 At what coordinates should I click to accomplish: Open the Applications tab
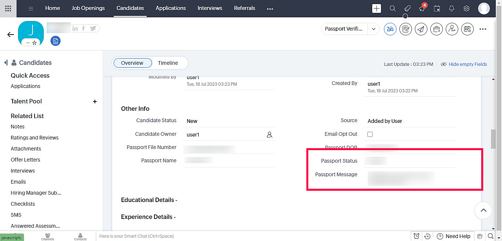point(171,8)
